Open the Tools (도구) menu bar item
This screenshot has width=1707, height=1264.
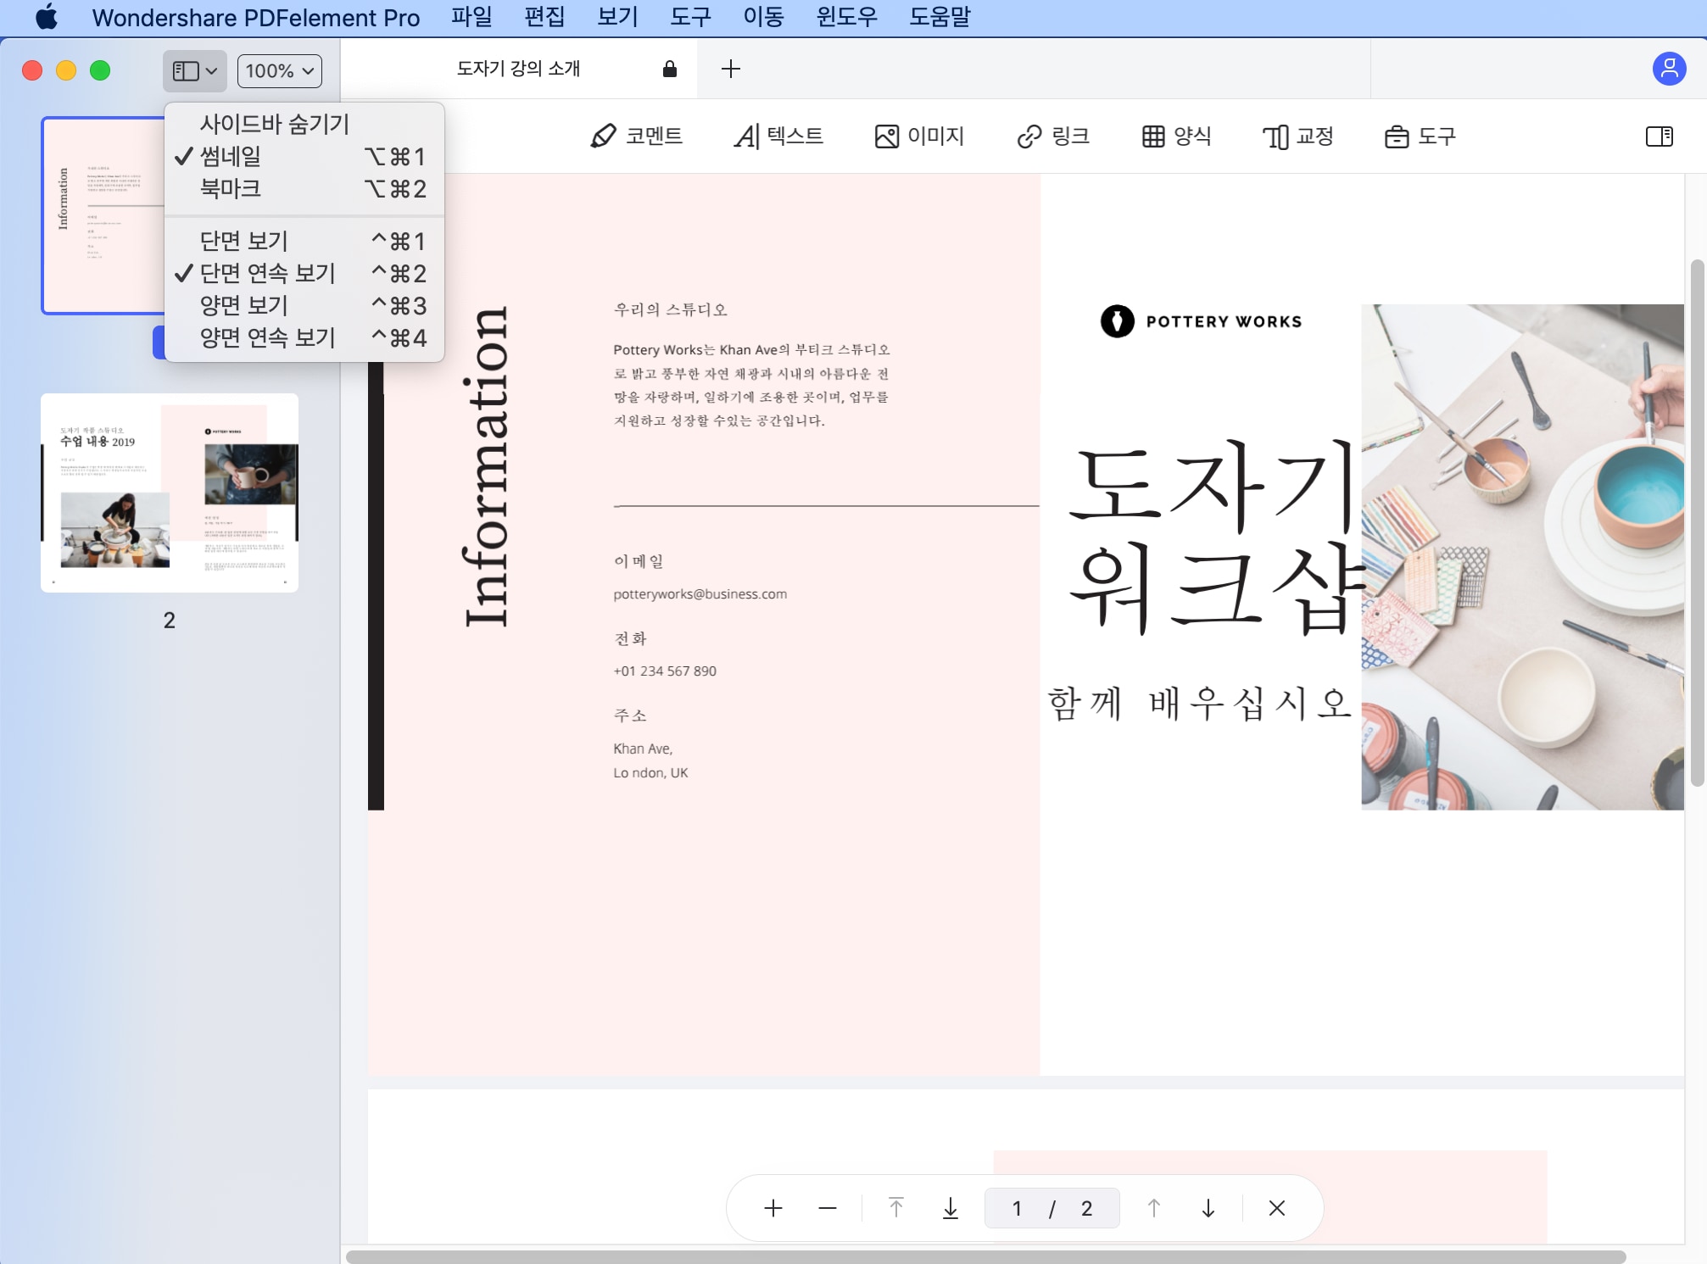[x=690, y=17]
